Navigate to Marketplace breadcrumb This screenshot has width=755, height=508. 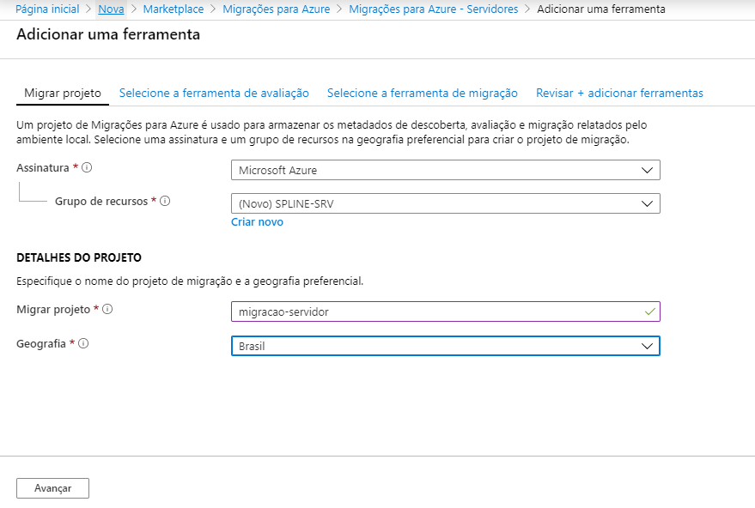pyautogui.click(x=174, y=9)
